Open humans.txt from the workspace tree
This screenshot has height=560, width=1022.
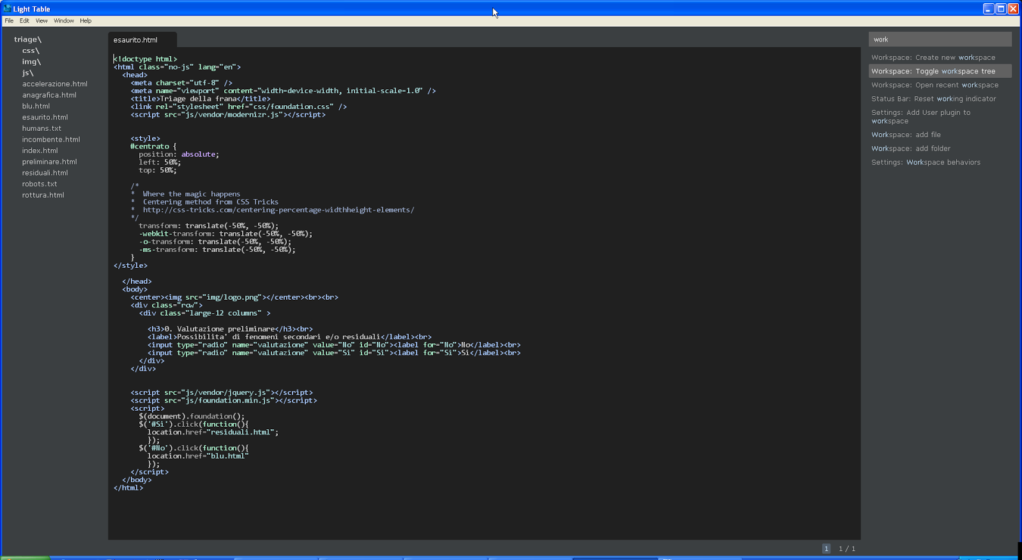[42, 128]
